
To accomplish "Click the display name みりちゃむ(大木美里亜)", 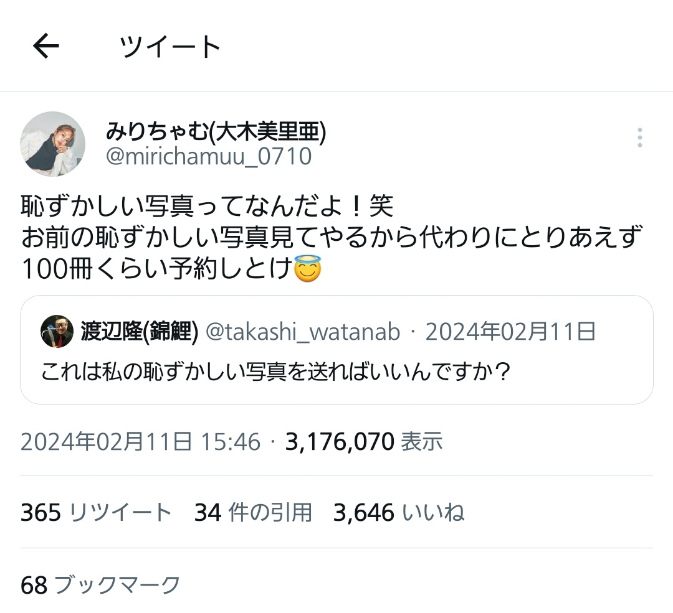I will pyautogui.click(x=216, y=131).
